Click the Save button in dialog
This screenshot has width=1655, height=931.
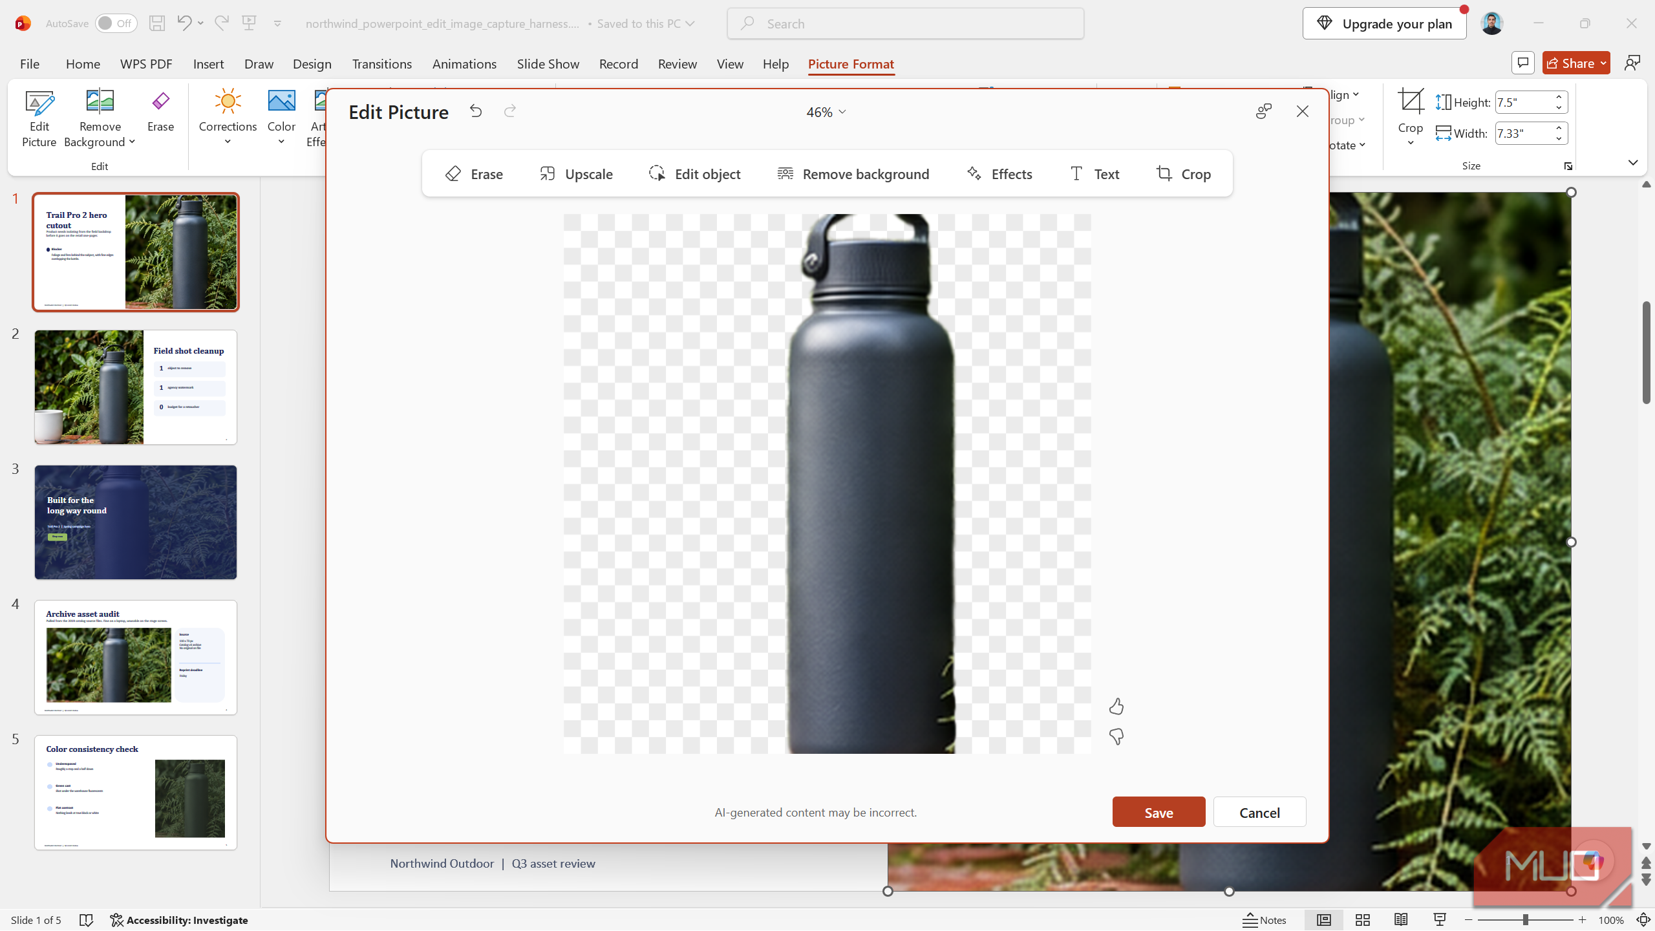[x=1158, y=812]
